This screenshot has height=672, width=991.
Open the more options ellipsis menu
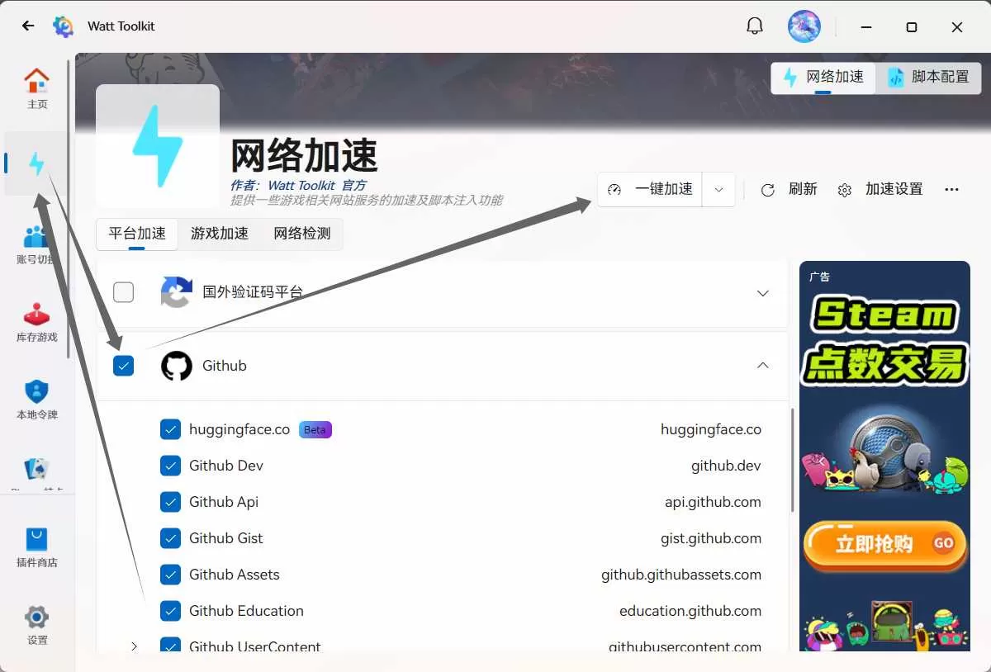pyautogui.click(x=951, y=189)
